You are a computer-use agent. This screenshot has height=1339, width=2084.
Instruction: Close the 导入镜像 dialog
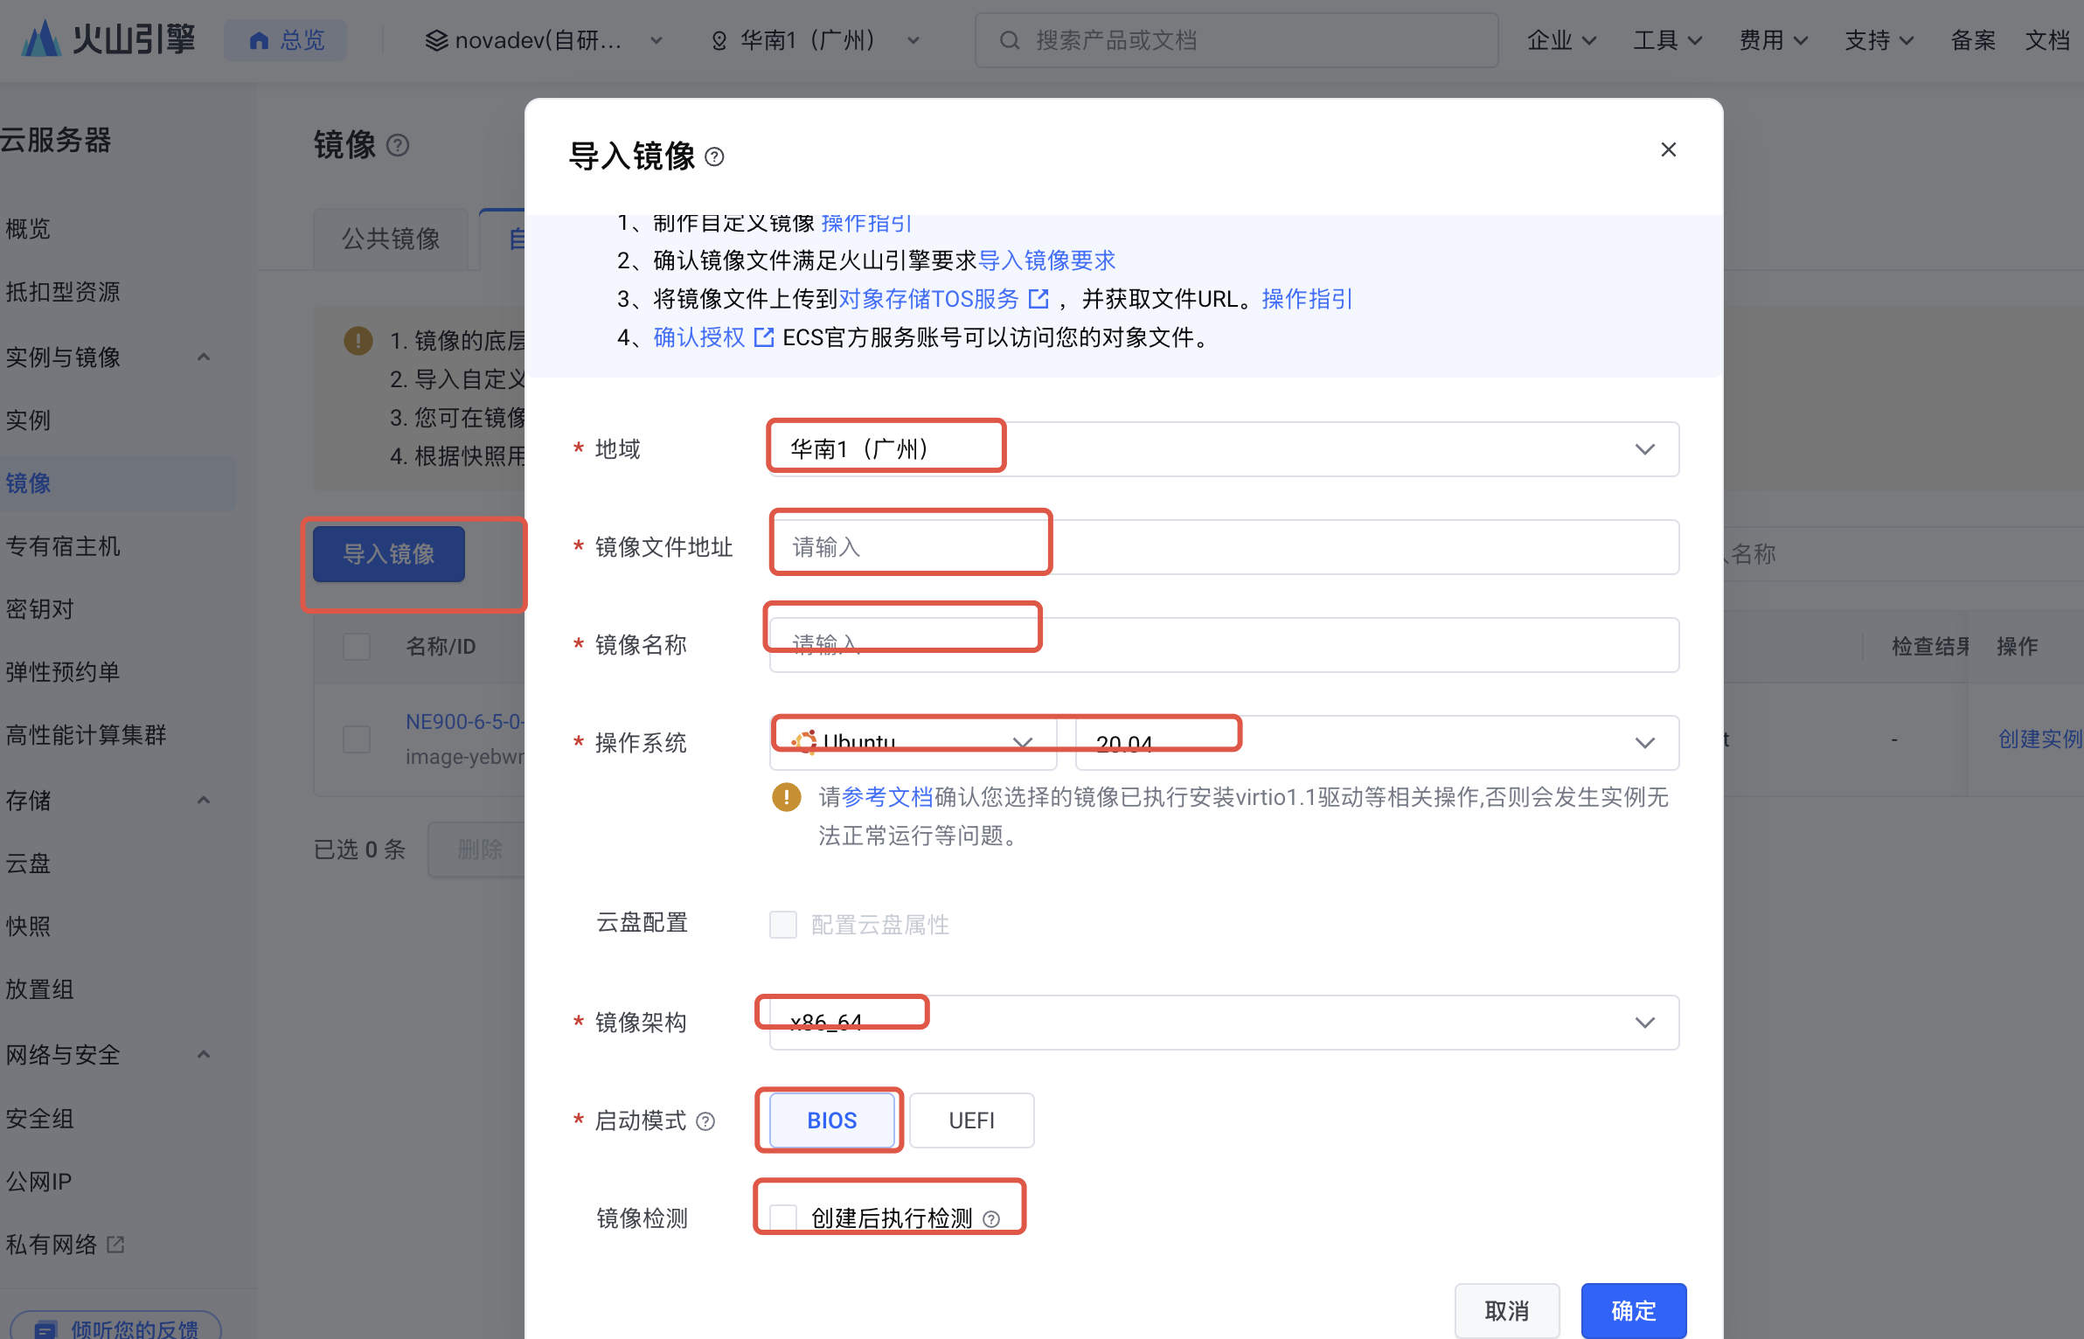[x=1668, y=149]
